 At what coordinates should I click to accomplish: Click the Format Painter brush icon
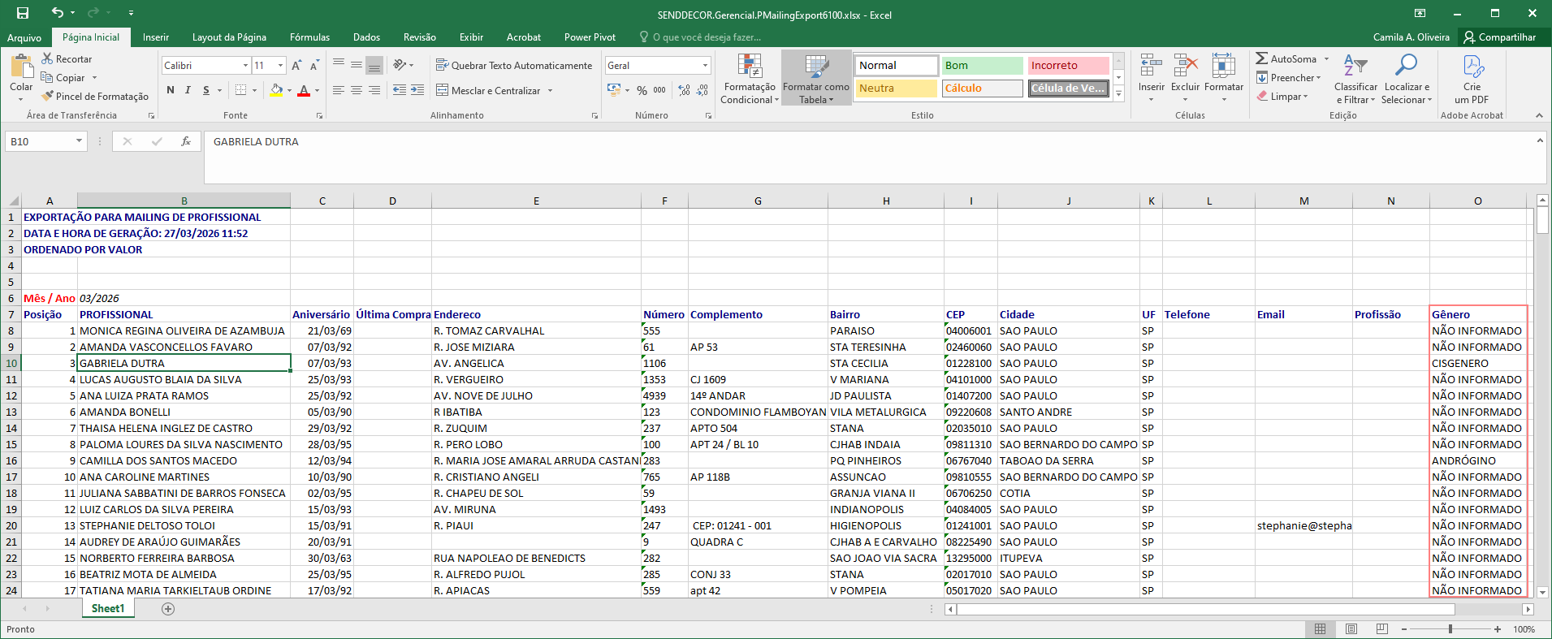pos(48,96)
